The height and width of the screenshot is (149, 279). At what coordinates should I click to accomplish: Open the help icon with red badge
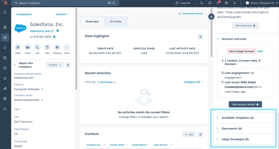tap(218, 3)
